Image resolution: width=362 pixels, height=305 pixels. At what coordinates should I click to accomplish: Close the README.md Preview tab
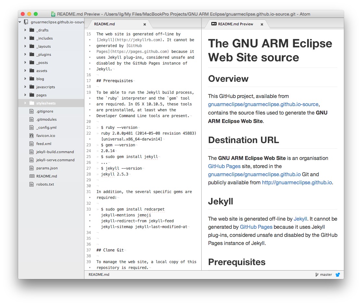pyautogui.click(x=262, y=24)
